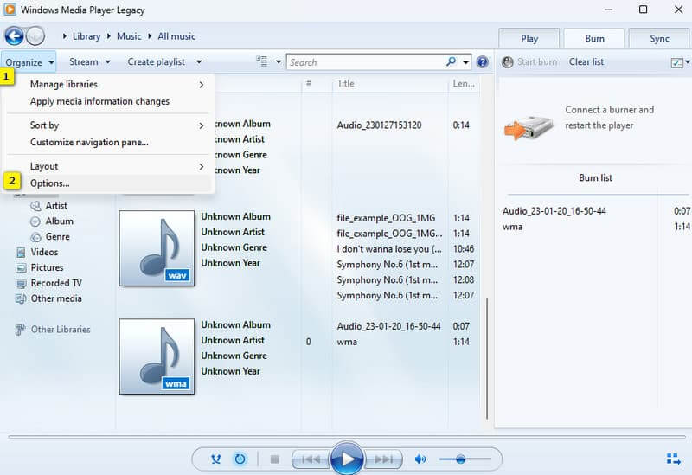Click the All music breadcrumb
This screenshot has height=475, width=692.
pyautogui.click(x=176, y=36)
